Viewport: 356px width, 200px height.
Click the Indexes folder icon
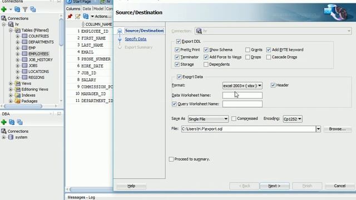[x=17, y=95]
